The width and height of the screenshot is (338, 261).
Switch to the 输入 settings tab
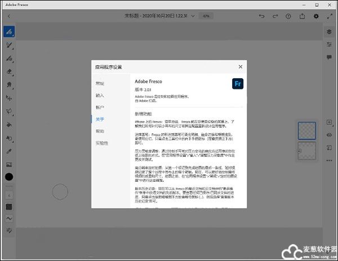[100, 95]
